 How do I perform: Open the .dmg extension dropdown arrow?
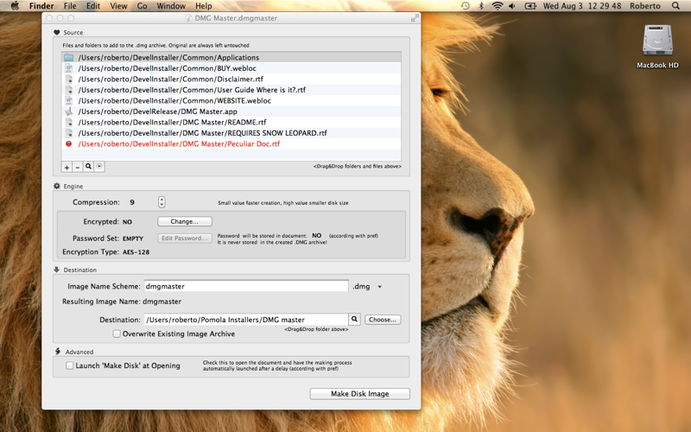(x=379, y=287)
